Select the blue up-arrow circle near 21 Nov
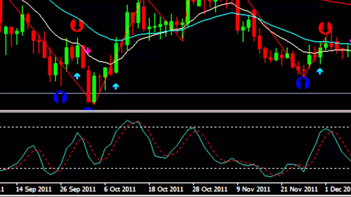The width and height of the screenshot is (351, 197). pos(303,83)
